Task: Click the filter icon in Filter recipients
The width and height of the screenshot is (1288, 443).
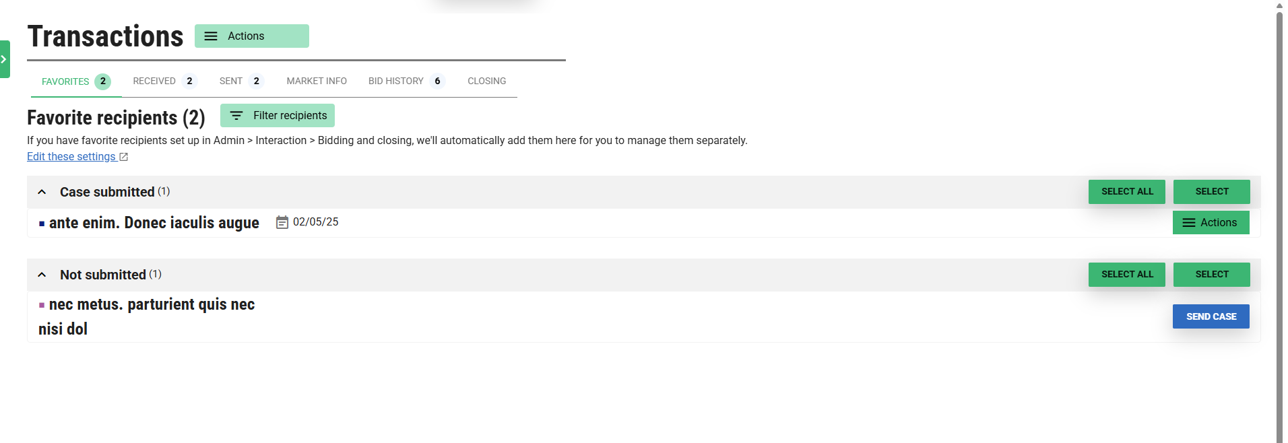Action: coord(236,116)
